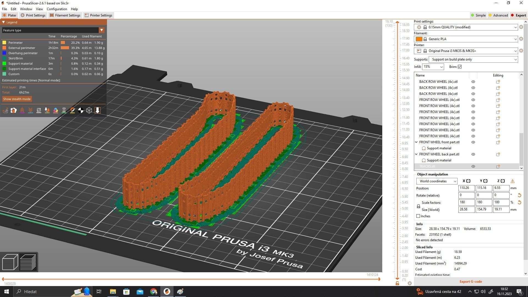The height and width of the screenshot is (297, 528).
Task: Switch to the Filament Settings tab
Action: [x=65, y=15]
